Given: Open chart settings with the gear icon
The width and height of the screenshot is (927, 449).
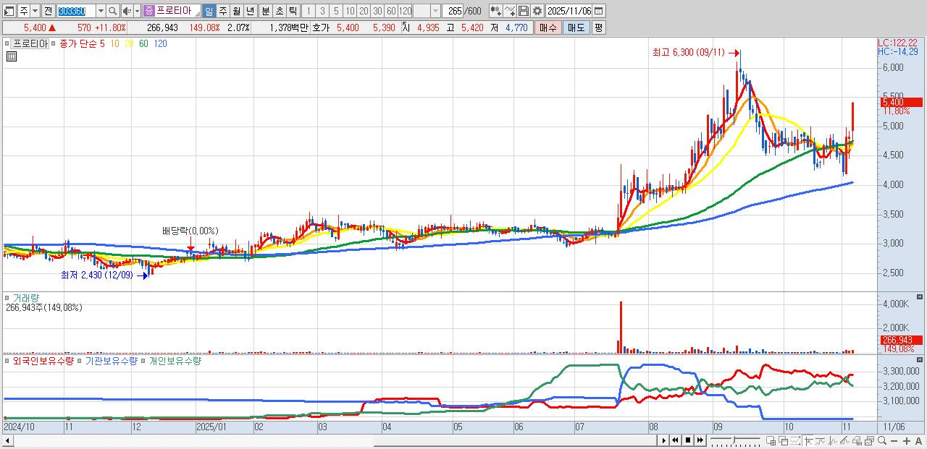Looking at the screenshot, I should click(537, 11).
